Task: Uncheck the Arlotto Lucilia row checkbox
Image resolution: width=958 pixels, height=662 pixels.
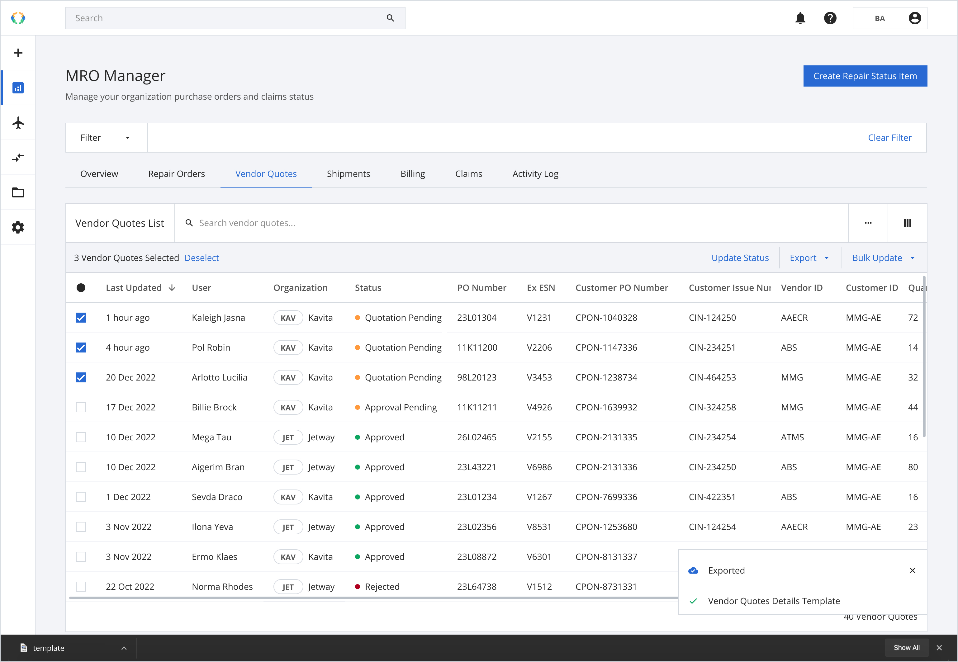Action: point(81,377)
